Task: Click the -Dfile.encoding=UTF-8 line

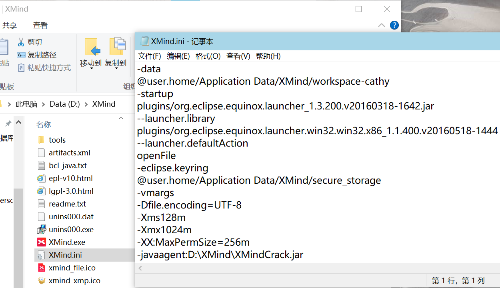Action: pyautogui.click(x=190, y=205)
